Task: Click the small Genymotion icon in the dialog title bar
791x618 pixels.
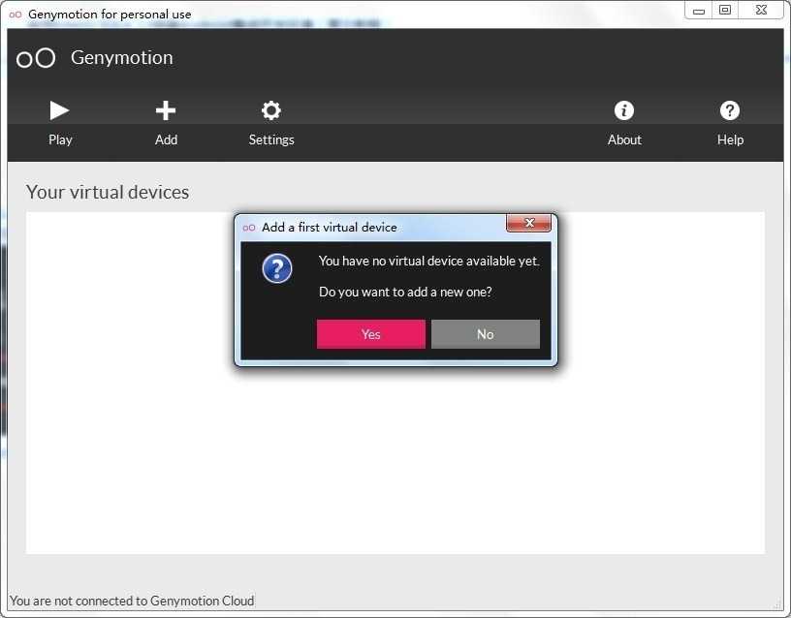Action: (249, 228)
